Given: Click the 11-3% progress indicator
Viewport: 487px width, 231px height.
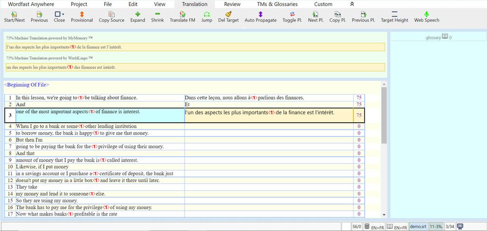Looking at the screenshot, I should (436, 227).
